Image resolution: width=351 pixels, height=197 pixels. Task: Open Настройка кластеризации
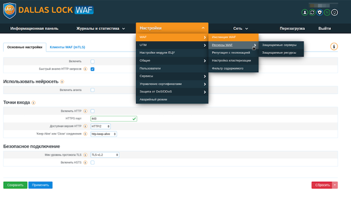coord(233,61)
